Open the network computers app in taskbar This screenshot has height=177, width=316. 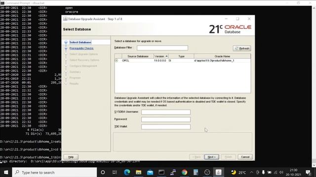pos(173,172)
